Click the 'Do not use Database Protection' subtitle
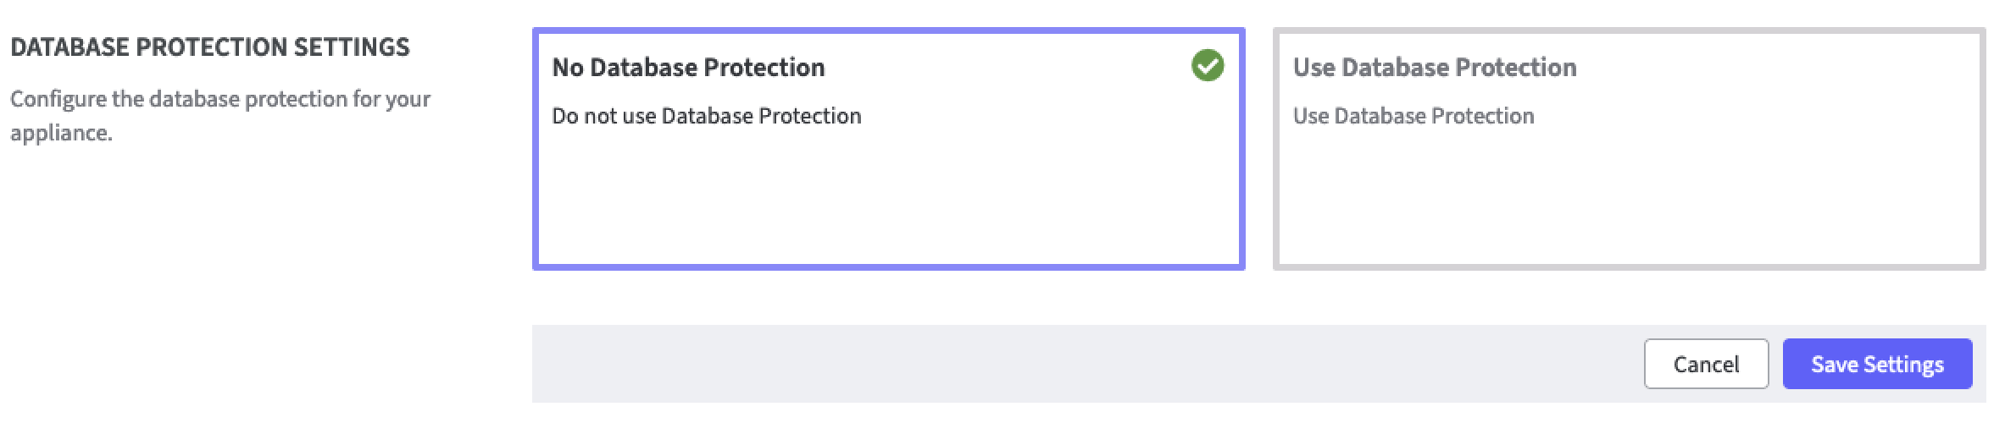The height and width of the screenshot is (423, 2005). (706, 116)
